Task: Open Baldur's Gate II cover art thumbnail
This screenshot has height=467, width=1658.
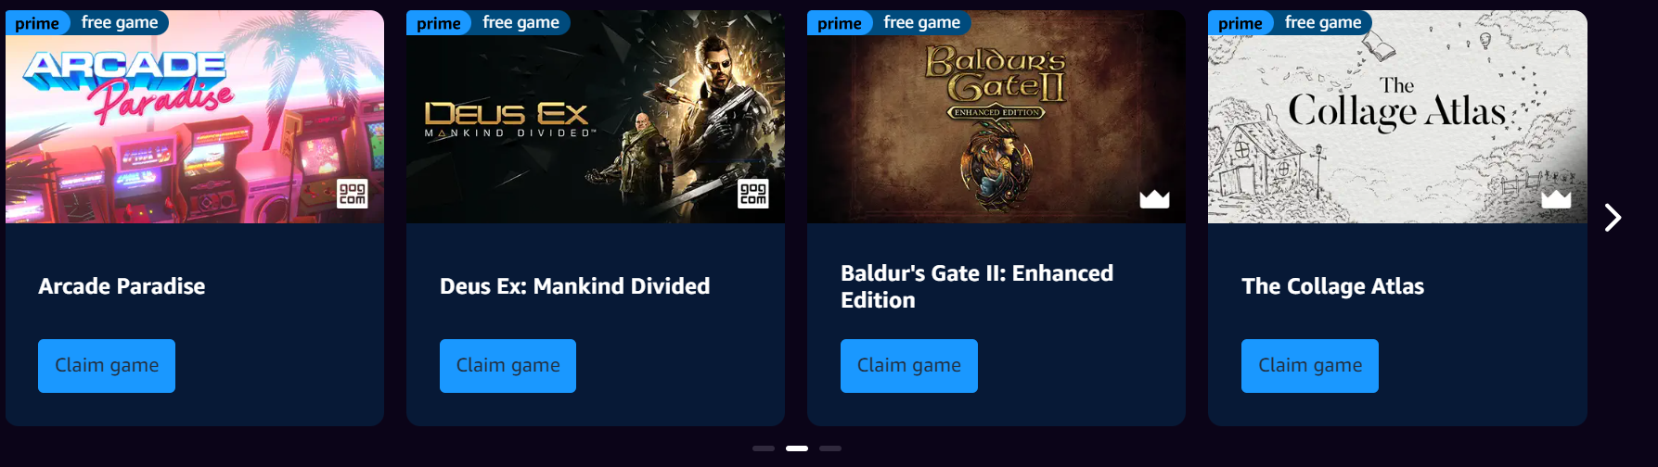Action: pos(996,117)
